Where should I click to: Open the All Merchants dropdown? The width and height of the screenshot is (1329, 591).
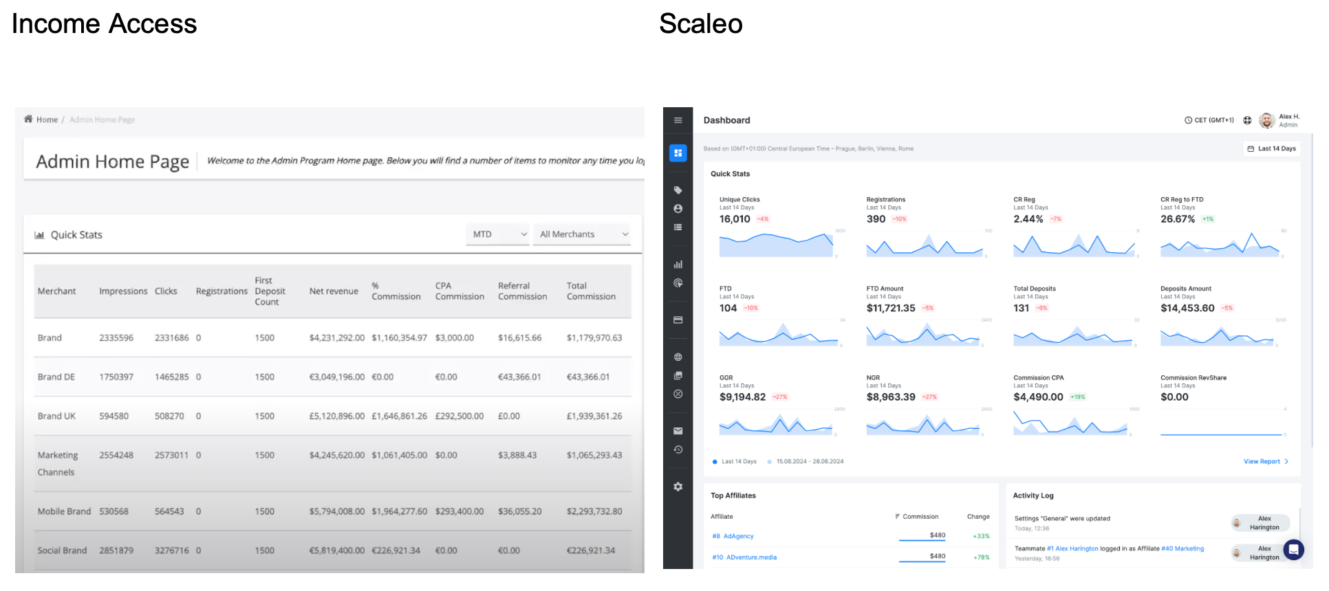[x=582, y=234]
